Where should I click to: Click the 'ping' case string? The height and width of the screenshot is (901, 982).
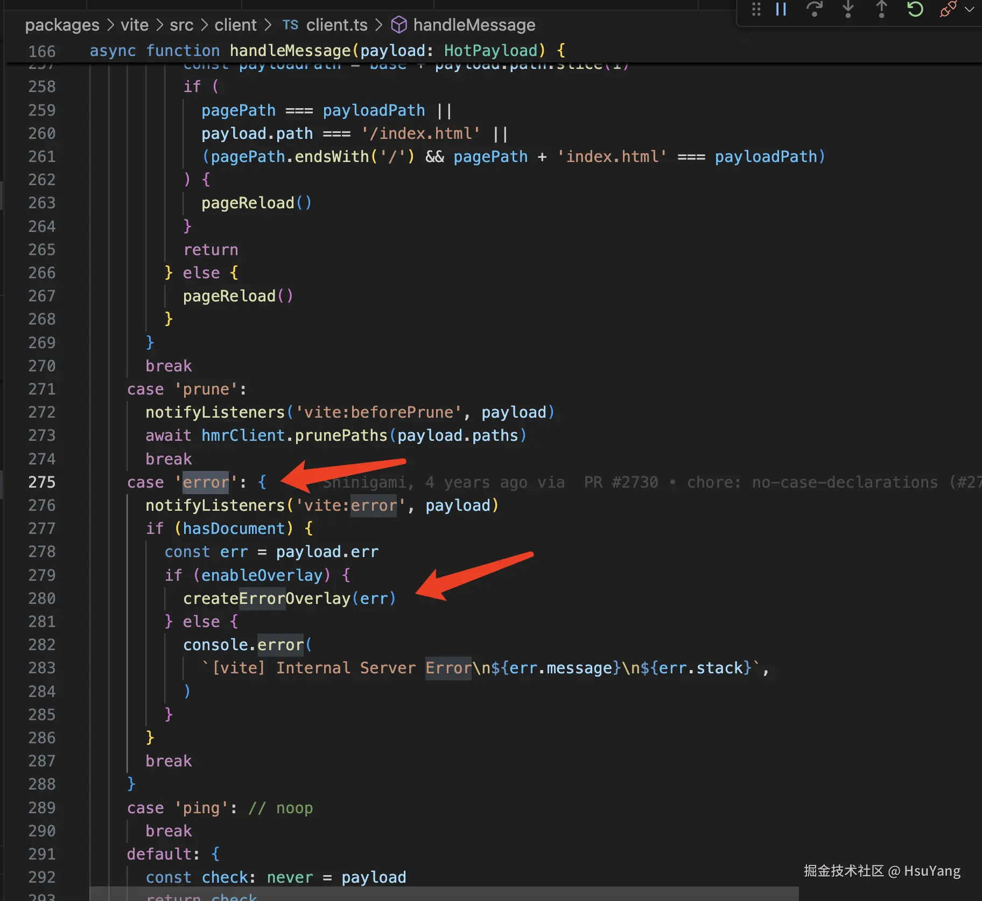click(201, 808)
